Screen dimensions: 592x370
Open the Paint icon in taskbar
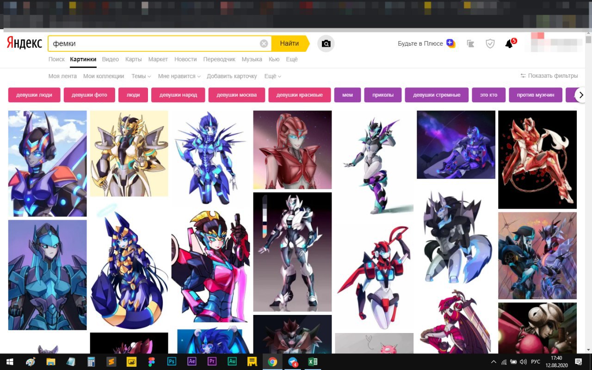(x=31, y=362)
